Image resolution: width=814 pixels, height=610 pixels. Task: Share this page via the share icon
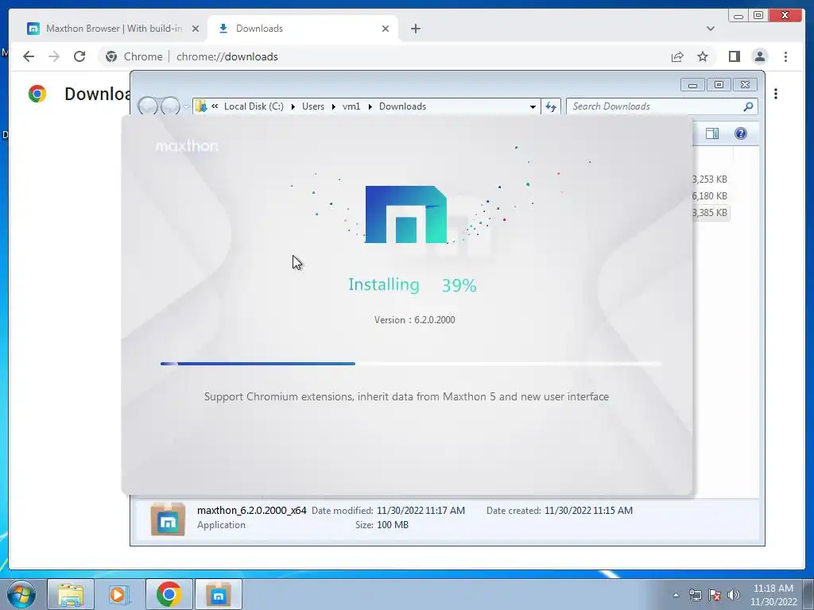click(677, 56)
